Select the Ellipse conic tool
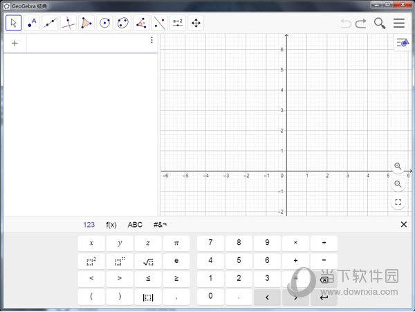Viewport: 415px width, 312px height. (123, 23)
